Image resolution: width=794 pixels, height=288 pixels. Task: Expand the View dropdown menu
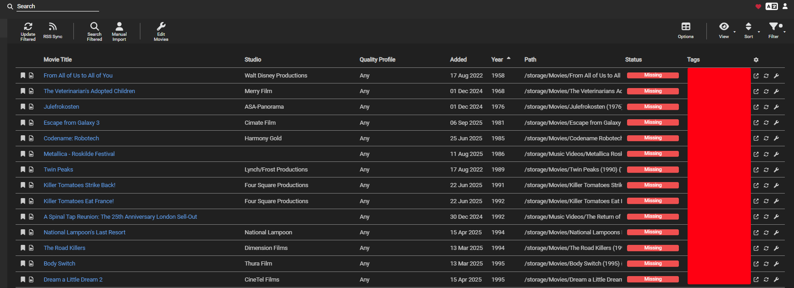click(724, 27)
